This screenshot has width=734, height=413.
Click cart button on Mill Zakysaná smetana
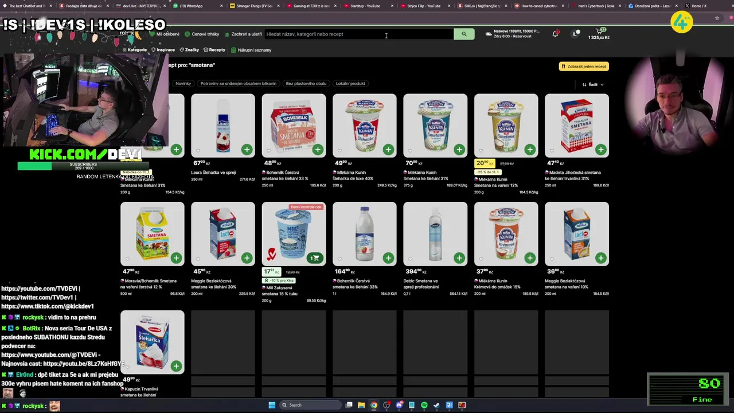click(x=315, y=258)
